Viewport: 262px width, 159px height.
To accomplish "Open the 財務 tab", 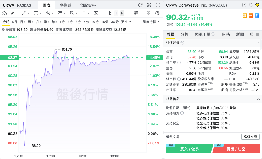I will 226,34.
